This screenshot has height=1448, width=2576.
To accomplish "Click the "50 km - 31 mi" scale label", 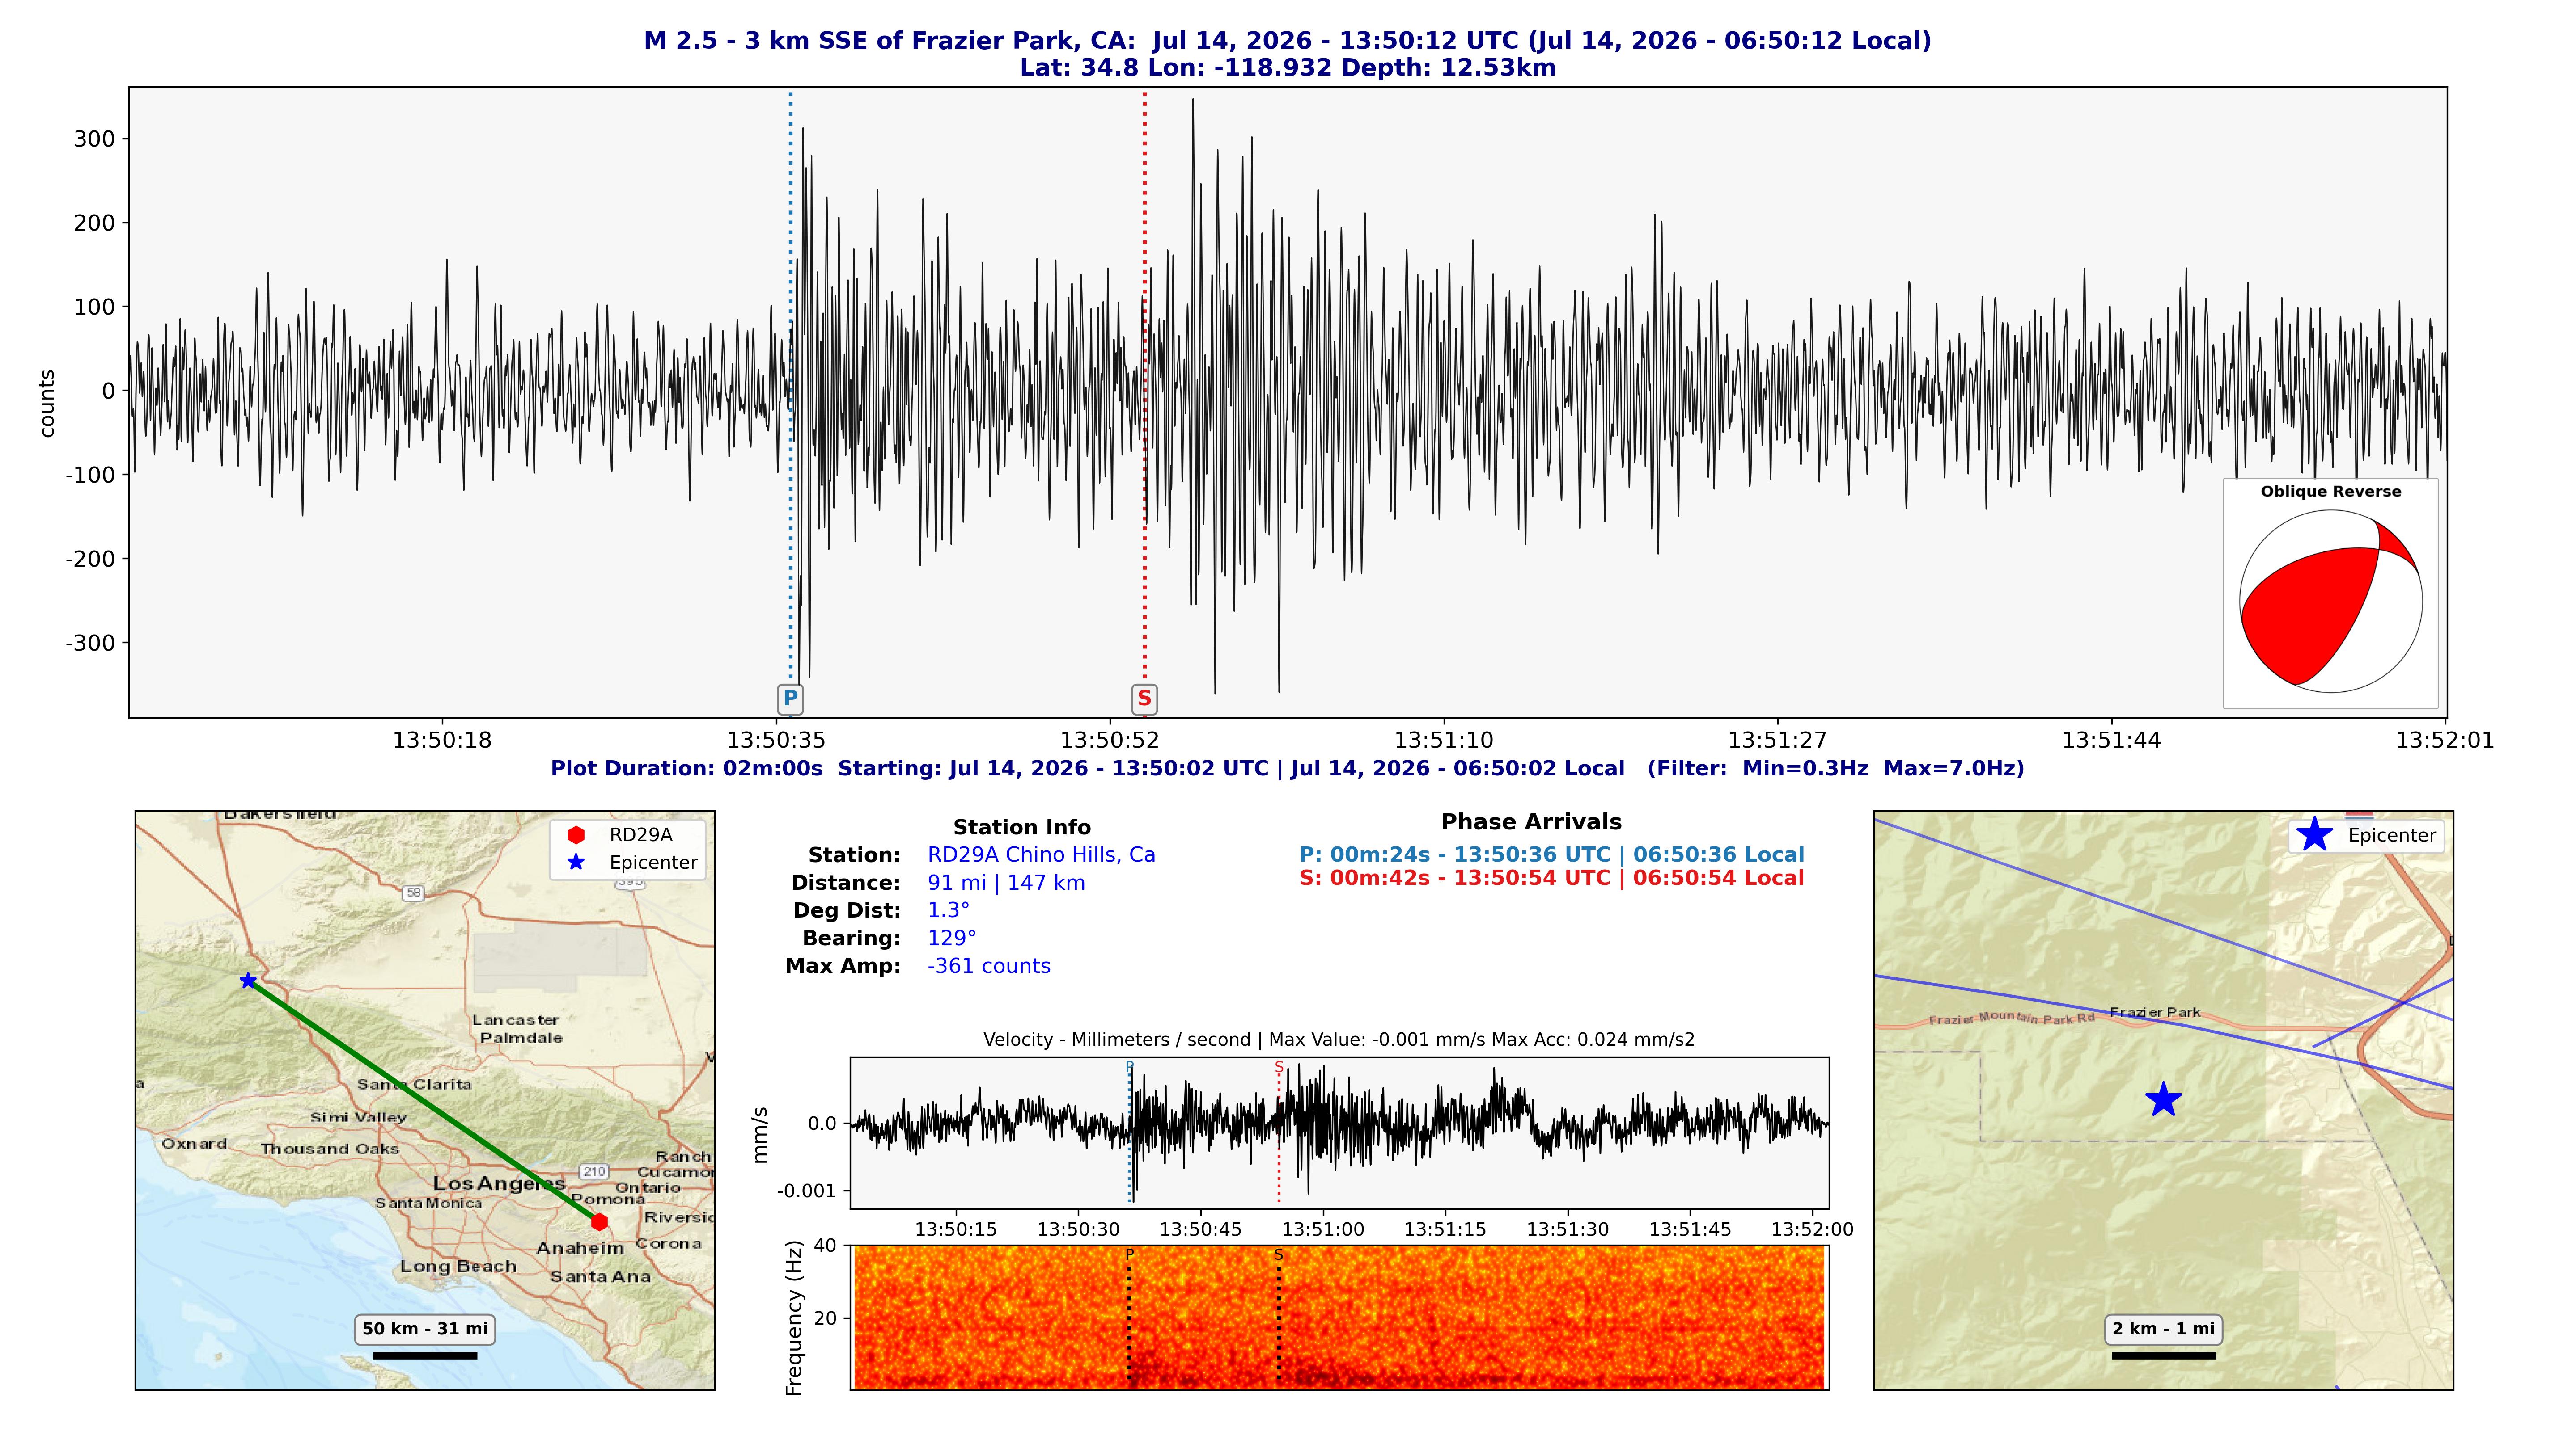I will [x=425, y=1329].
